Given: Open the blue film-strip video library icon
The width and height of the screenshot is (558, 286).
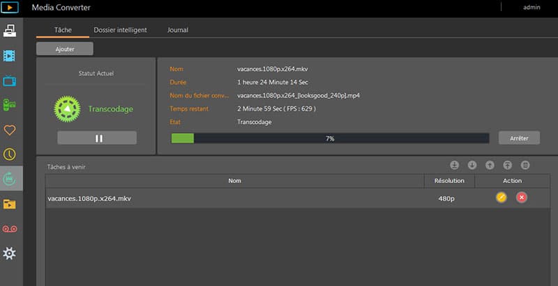Looking at the screenshot, I should pyautogui.click(x=10, y=56).
